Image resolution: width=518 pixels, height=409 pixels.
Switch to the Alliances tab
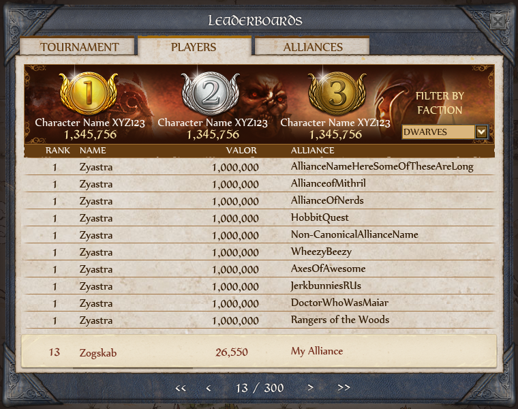click(x=312, y=47)
